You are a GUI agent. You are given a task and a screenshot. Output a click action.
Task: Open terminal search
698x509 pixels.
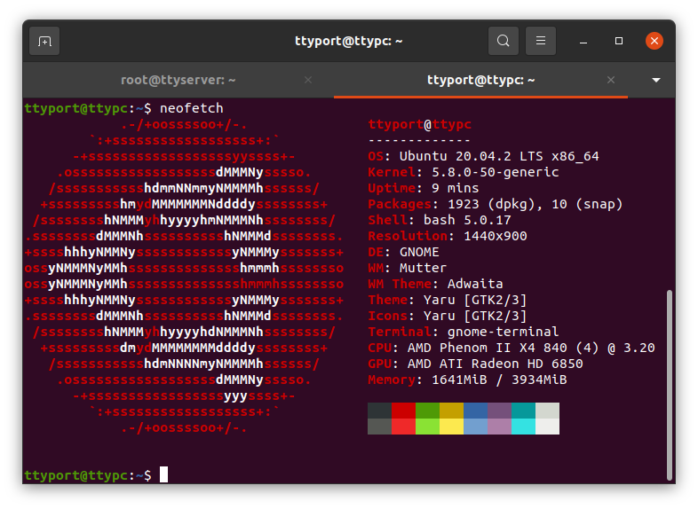coord(503,41)
